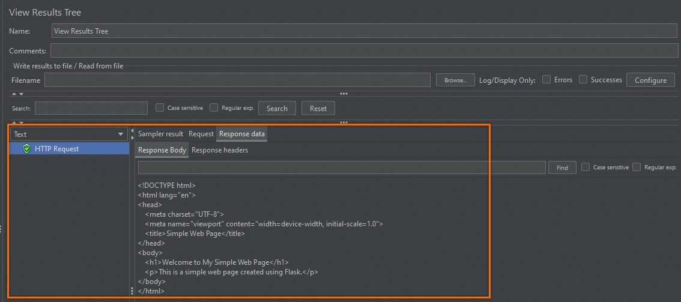Image resolution: width=681 pixels, height=302 pixels.
Task: Click the closing </body> tag line
Action: tap(151, 282)
